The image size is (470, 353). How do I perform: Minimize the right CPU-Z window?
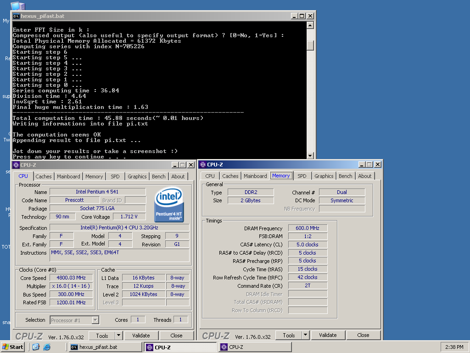click(x=362, y=165)
